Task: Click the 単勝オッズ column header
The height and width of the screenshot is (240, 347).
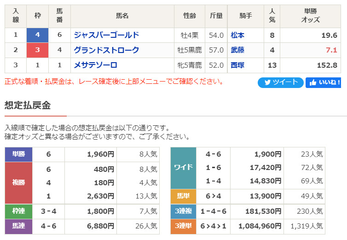Action: pyautogui.click(x=310, y=16)
